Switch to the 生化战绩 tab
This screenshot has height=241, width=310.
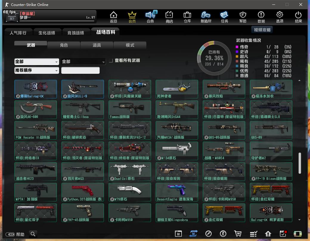tap(47, 33)
